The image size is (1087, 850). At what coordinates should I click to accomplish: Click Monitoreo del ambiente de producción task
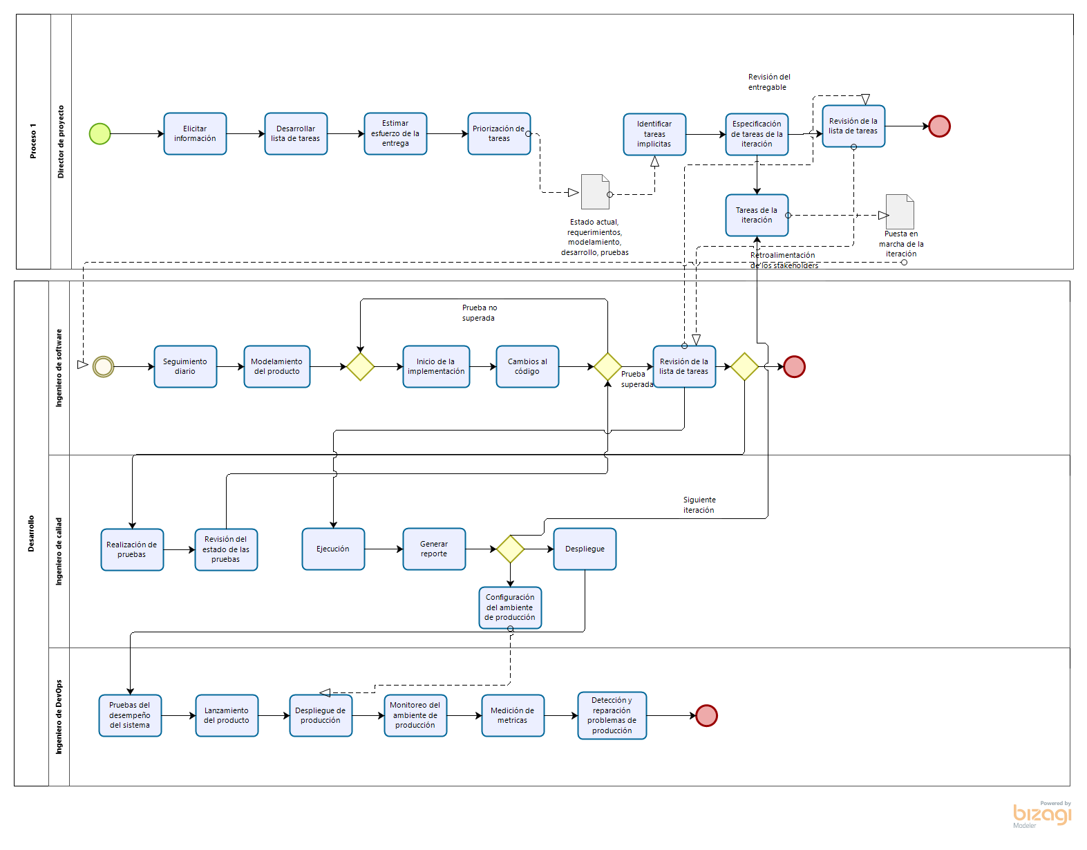pos(415,715)
